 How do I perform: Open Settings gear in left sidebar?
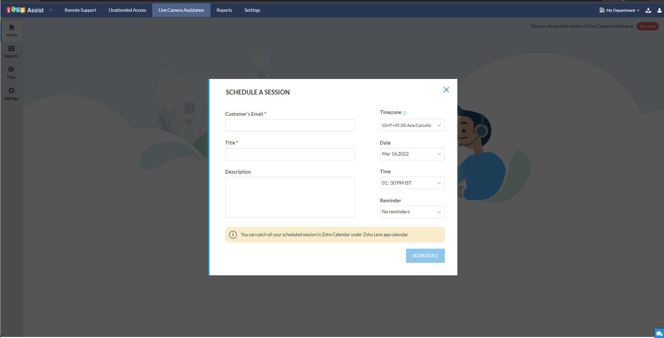click(11, 94)
